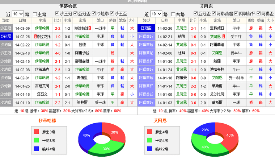
Task: Uncheck 亞冠盃 filter in 艾阿恩 section
Action: [195, 13]
